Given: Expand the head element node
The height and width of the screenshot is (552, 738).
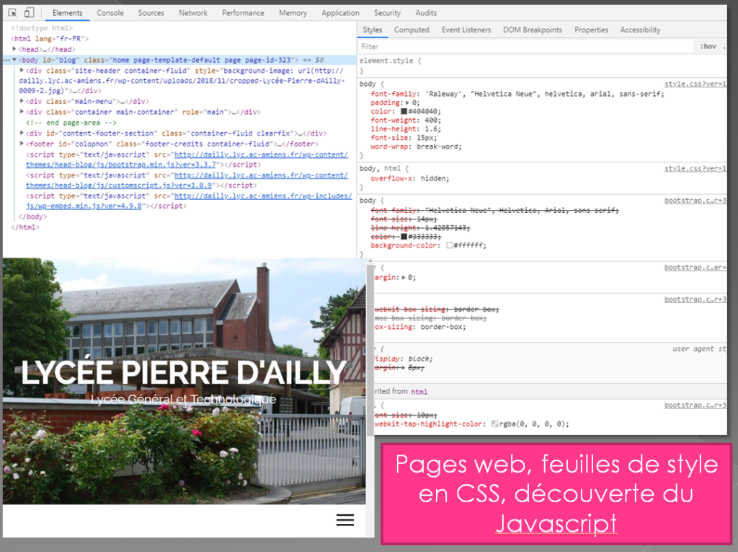Looking at the screenshot, I should 15,49.
